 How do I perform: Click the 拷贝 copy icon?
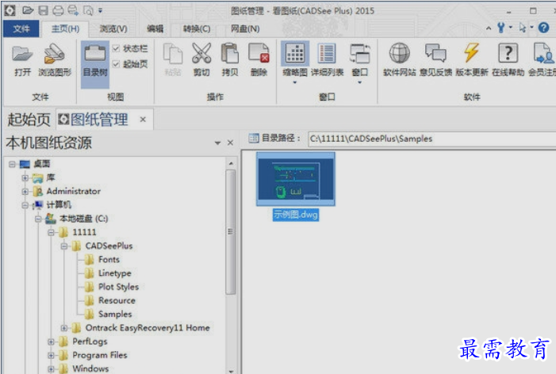(230, 53)
